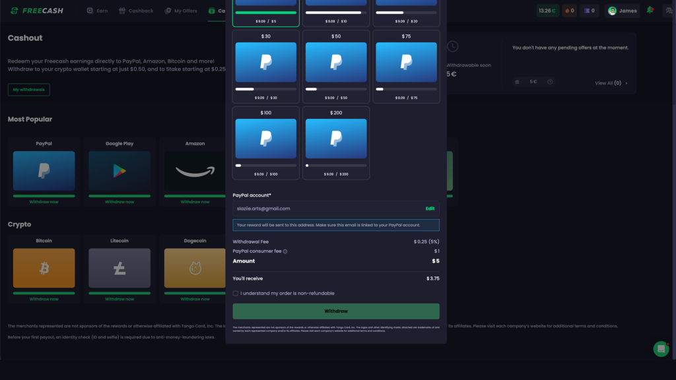
Task: Edit the PayPal account email
Action: coord(430,208)
